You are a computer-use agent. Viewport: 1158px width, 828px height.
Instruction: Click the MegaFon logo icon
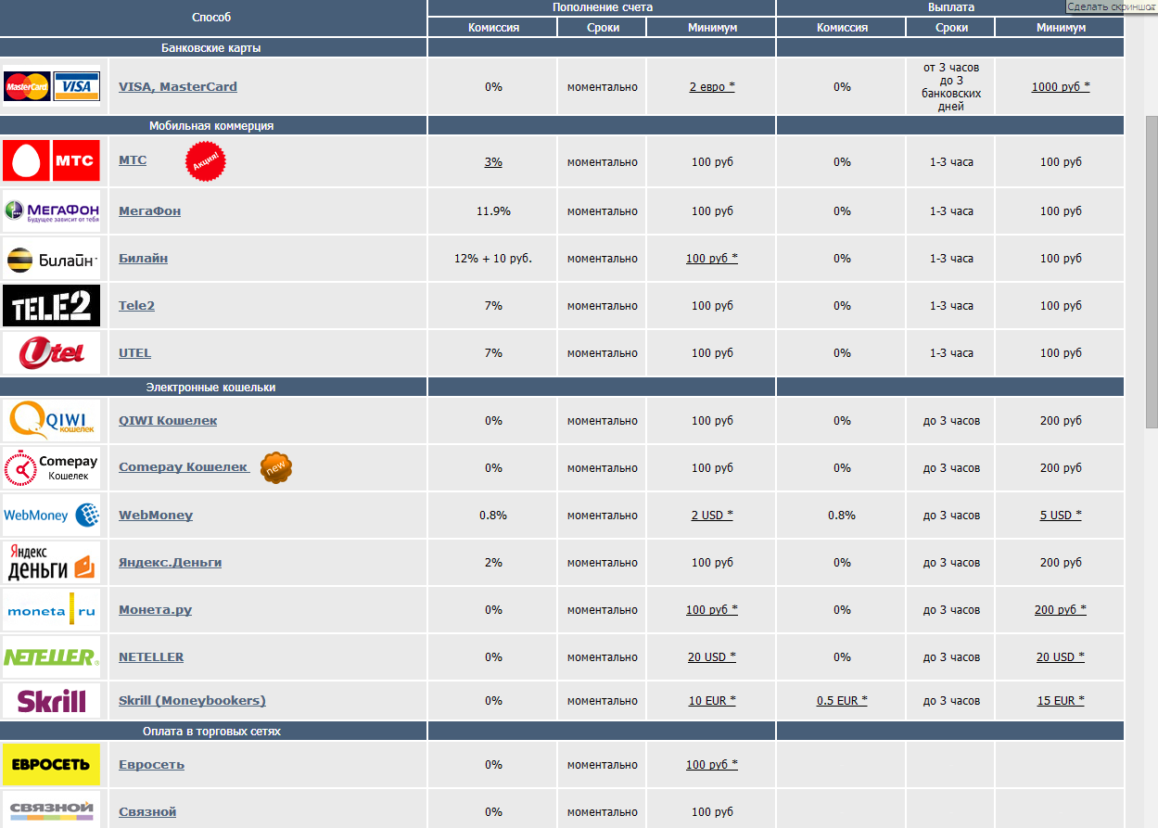click(51, 211)
